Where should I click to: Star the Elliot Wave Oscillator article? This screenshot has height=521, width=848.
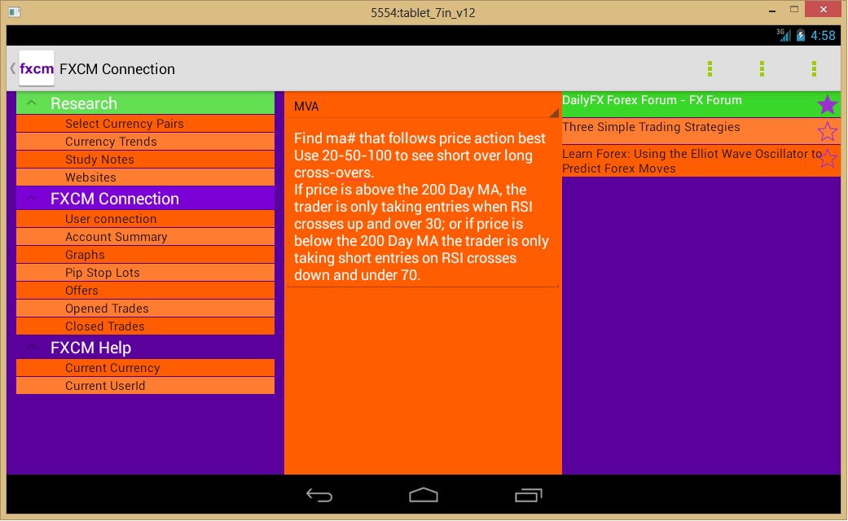tap(827, 159)
